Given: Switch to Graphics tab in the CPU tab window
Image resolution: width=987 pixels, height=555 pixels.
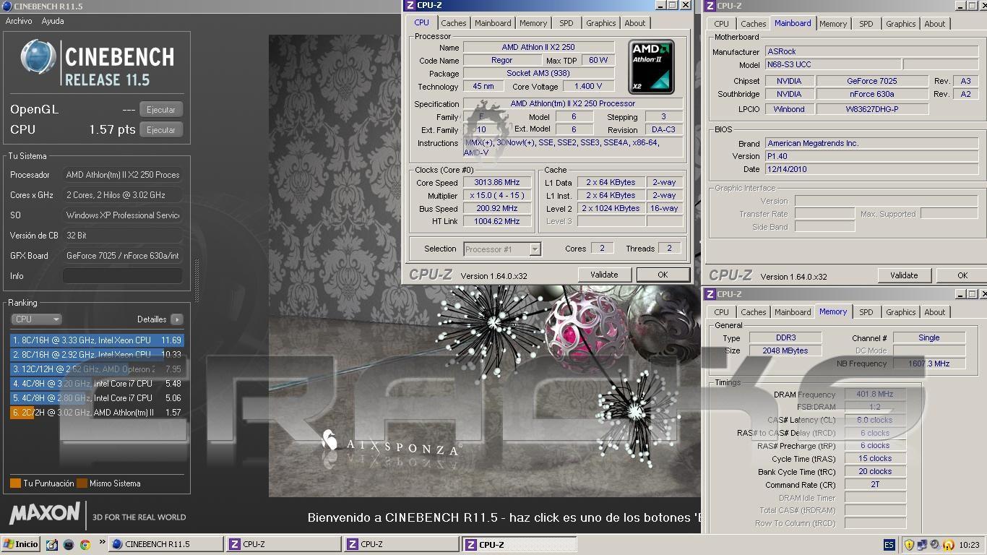Looking at the screenshot, I should click(x=600, y=23).
